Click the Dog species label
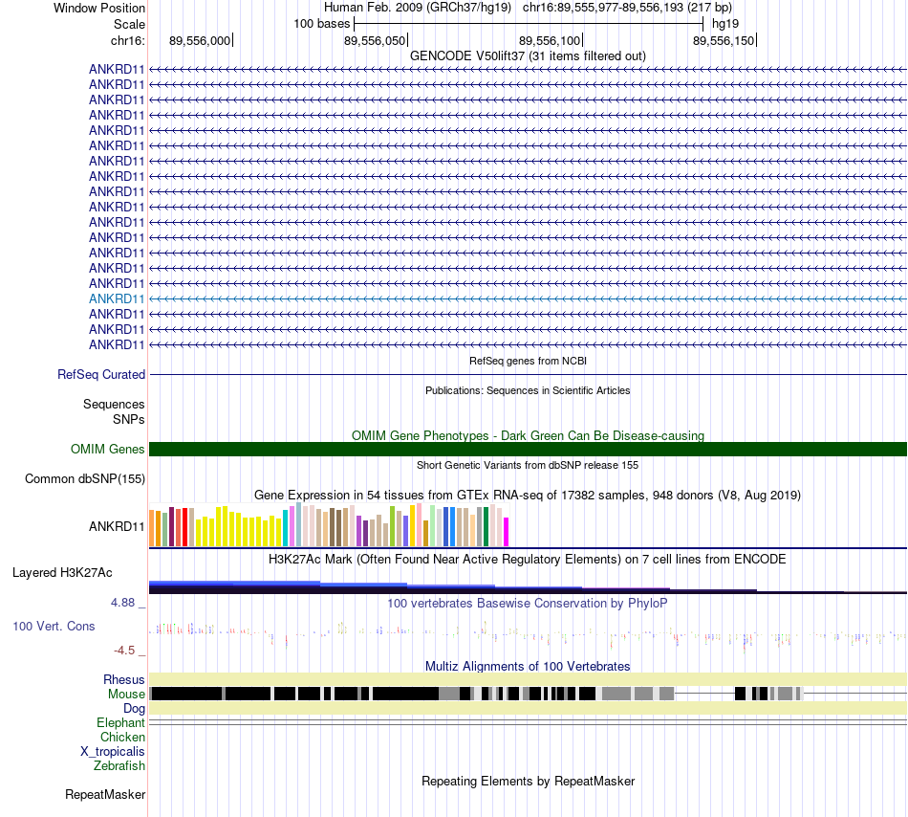 (134, 709)
